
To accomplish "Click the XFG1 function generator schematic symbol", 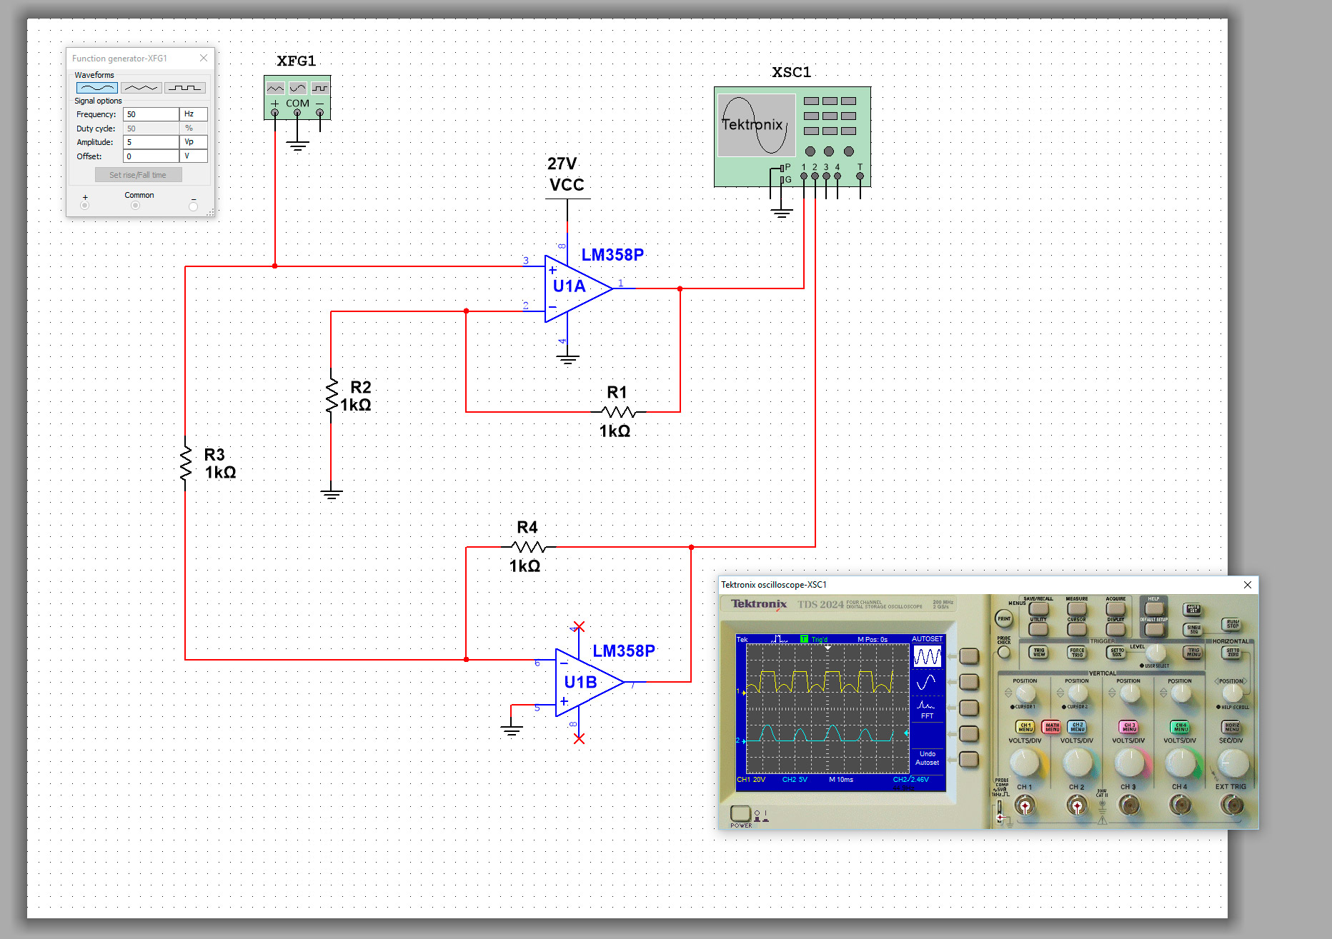I will (x=297, y=97).
